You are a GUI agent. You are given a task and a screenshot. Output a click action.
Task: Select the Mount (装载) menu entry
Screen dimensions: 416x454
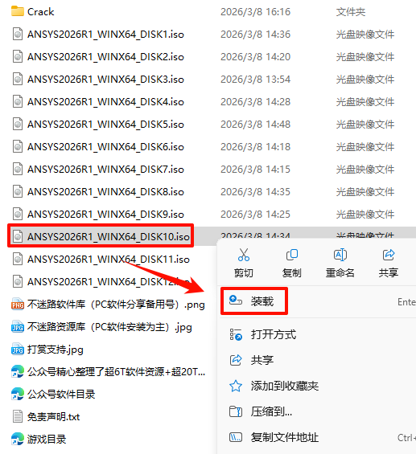click(x=262, y=301)
